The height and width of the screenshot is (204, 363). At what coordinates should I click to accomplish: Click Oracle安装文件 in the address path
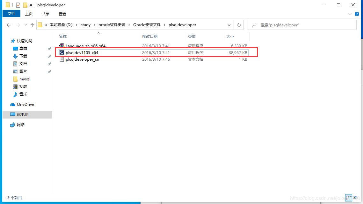(x=147, y=25)
